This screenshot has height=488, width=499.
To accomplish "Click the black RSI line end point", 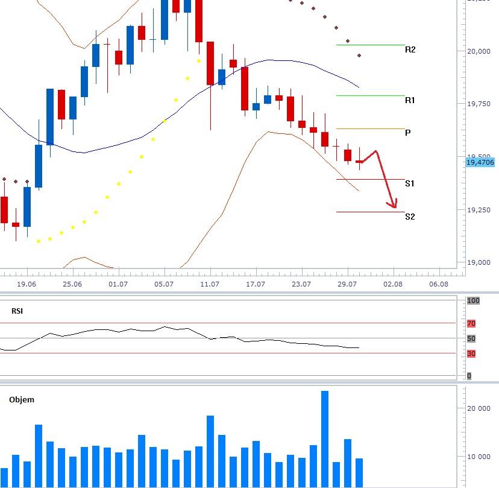I will click(x=359, y=348).
